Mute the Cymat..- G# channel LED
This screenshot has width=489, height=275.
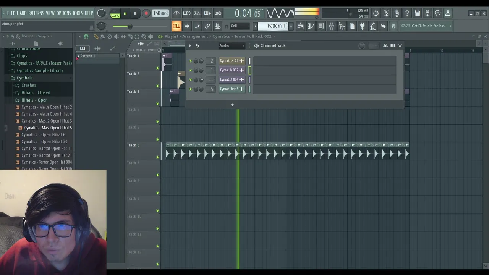(x=191, y=61)
